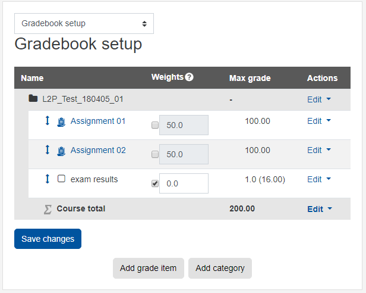The width and height of the screenshot is (366, 293).
Task: Click the 200.00 course total max grade
Action: [x=242, y=208]
